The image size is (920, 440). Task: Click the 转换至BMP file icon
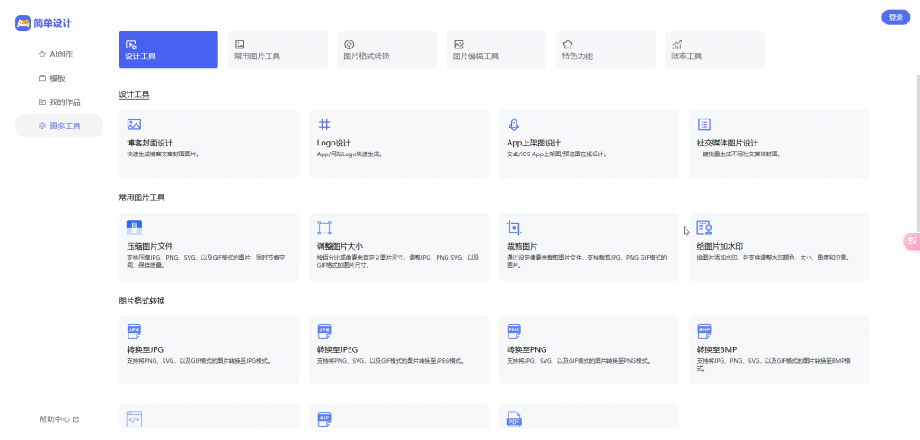click(704, 330)
